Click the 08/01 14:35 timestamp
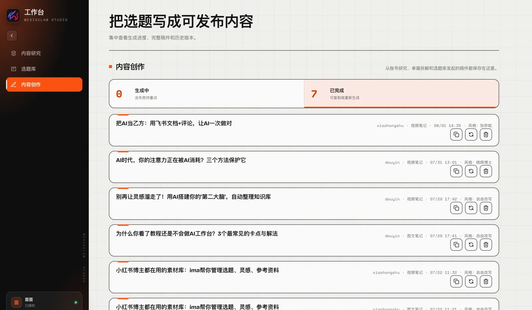 448,126
